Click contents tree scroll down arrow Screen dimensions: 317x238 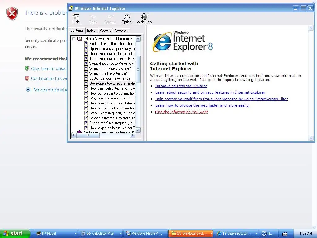click(x=138, y=130)
